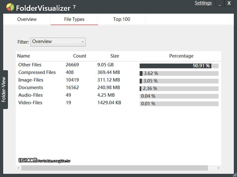Click size value 240.98 MB
This screenshot has height=177, width=237.
tap(109, 87)
